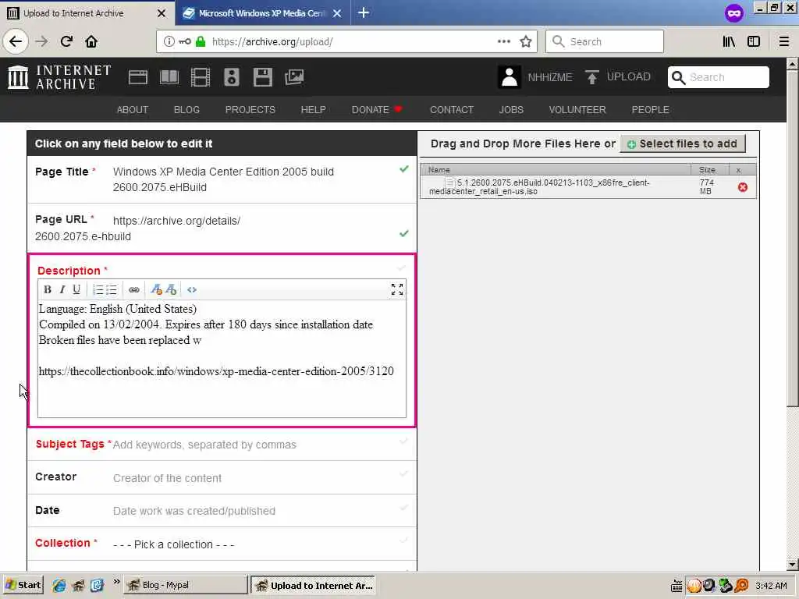Click the address bar URL
The image size is (799, 599).
tap(272, 42)
